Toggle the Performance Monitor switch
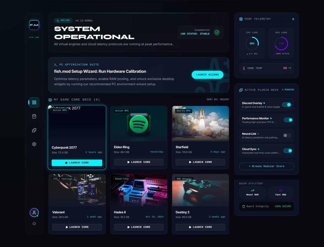Screen dimensions: 324x247 click(x=288, y=120)
